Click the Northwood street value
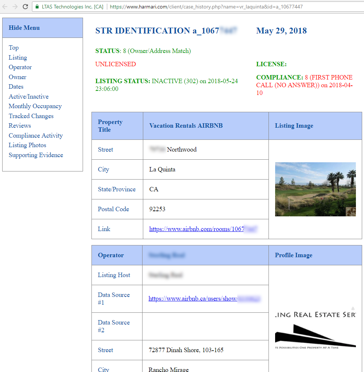The height and width of the screenshot is (372, 364). (182, 149)
